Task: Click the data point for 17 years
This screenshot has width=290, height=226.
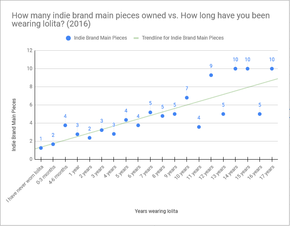Action: pyautogui.click(x=272, y=68)
